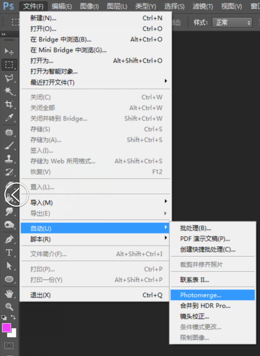260x356 pixels.
Task: Select the Move tool
Action: [x=9, y=51]
